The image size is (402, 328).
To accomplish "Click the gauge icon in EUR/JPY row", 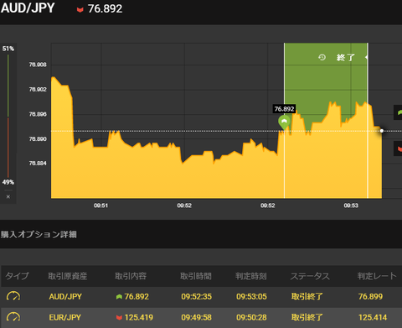I will (x=13, y=317).
